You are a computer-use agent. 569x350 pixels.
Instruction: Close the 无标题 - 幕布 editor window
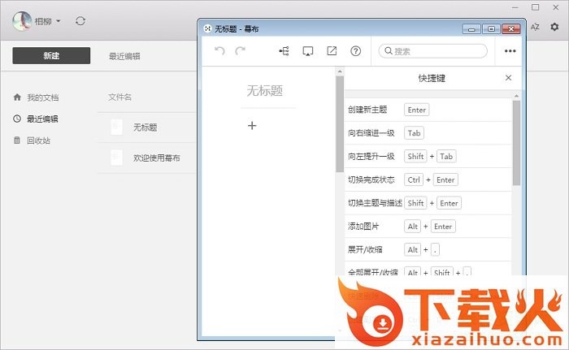coord(511,29)
